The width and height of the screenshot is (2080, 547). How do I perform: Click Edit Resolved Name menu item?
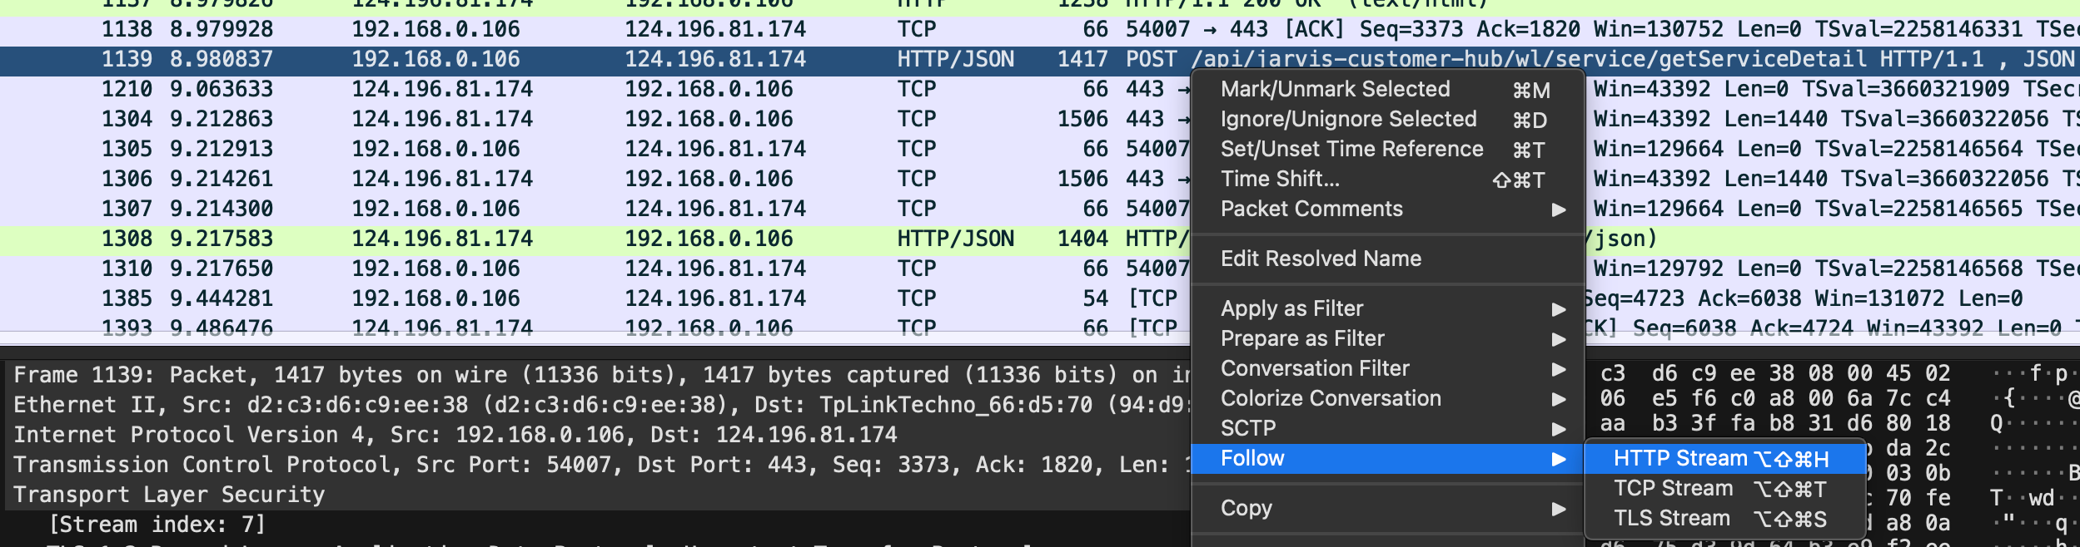(x=1321, y=259)
